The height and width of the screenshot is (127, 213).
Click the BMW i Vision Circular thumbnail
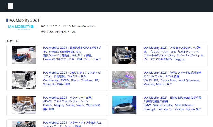(124, 104)
